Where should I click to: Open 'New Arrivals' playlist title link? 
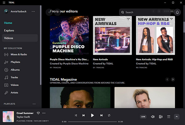tap(100, 60)
